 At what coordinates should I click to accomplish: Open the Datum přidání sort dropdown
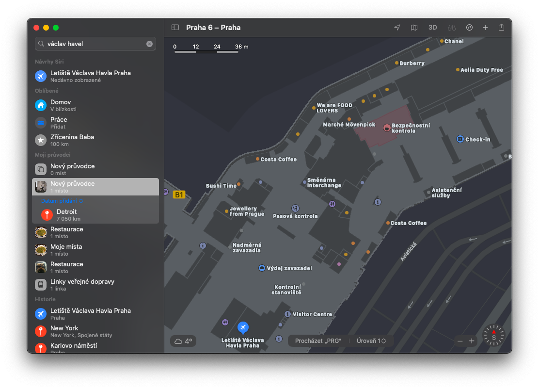point(62,201)
